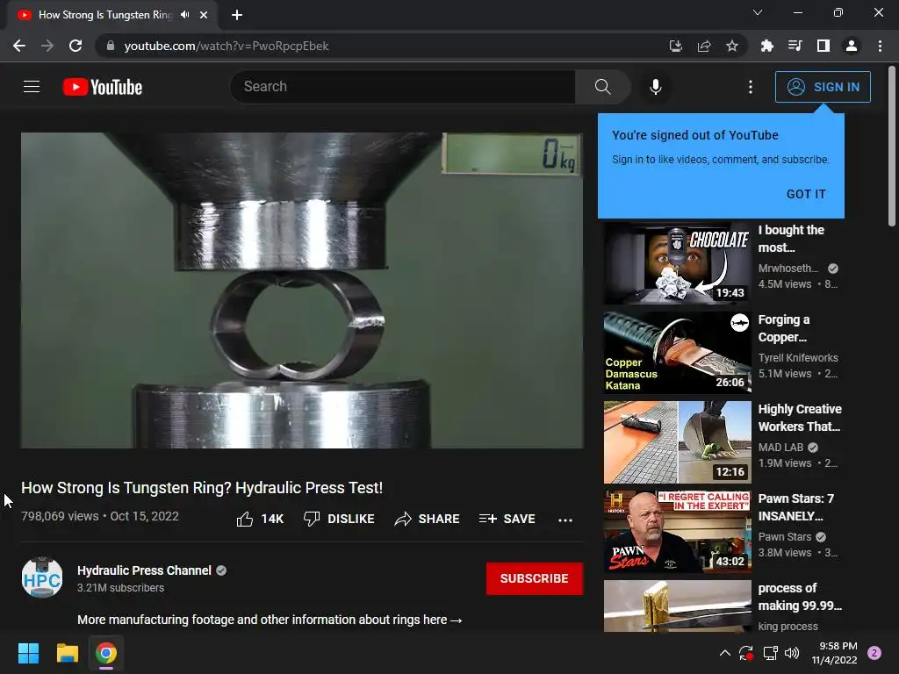Select the 'How Strong Is Tungsten Ring' tab

tap(112, 16)
